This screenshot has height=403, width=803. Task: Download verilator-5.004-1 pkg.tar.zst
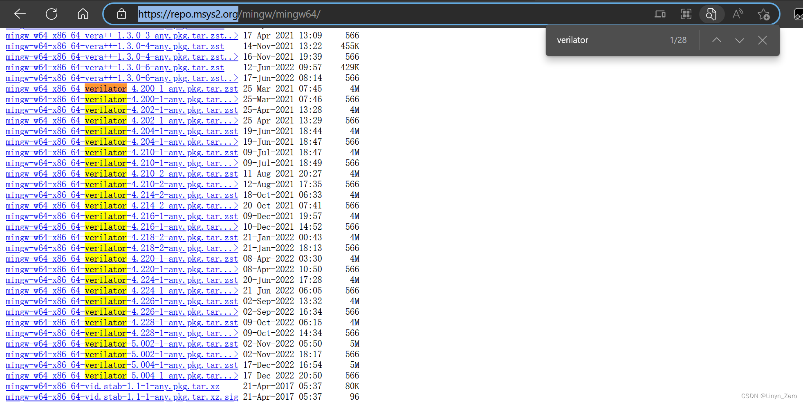(x=122, y=365)
